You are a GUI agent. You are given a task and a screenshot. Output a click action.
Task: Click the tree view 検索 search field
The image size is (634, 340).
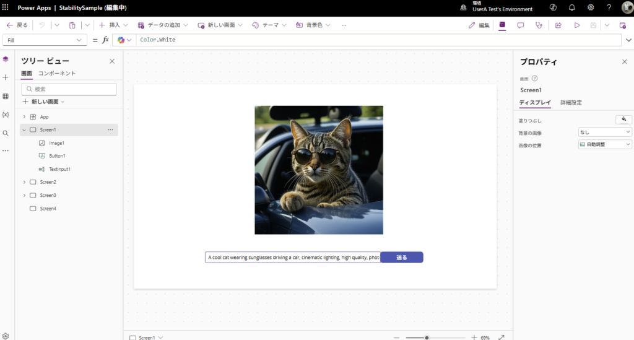[69, 89]
